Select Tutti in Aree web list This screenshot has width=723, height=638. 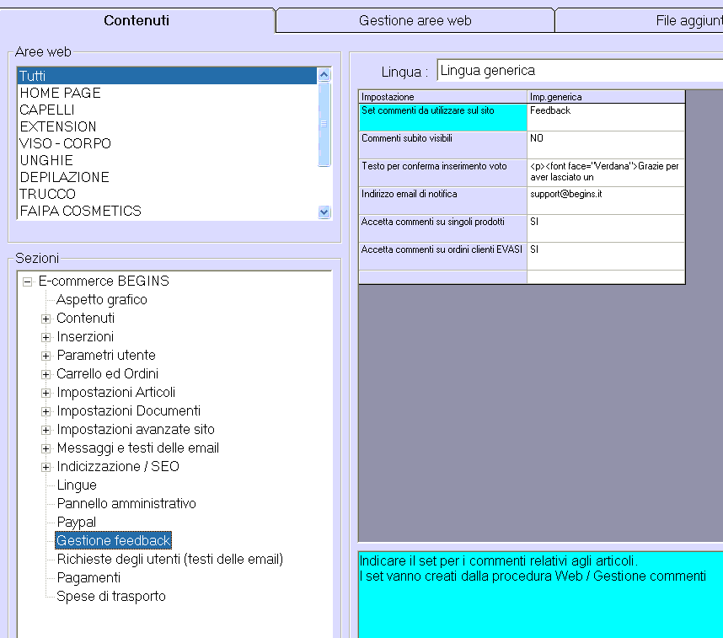click(x=167, y=76)
